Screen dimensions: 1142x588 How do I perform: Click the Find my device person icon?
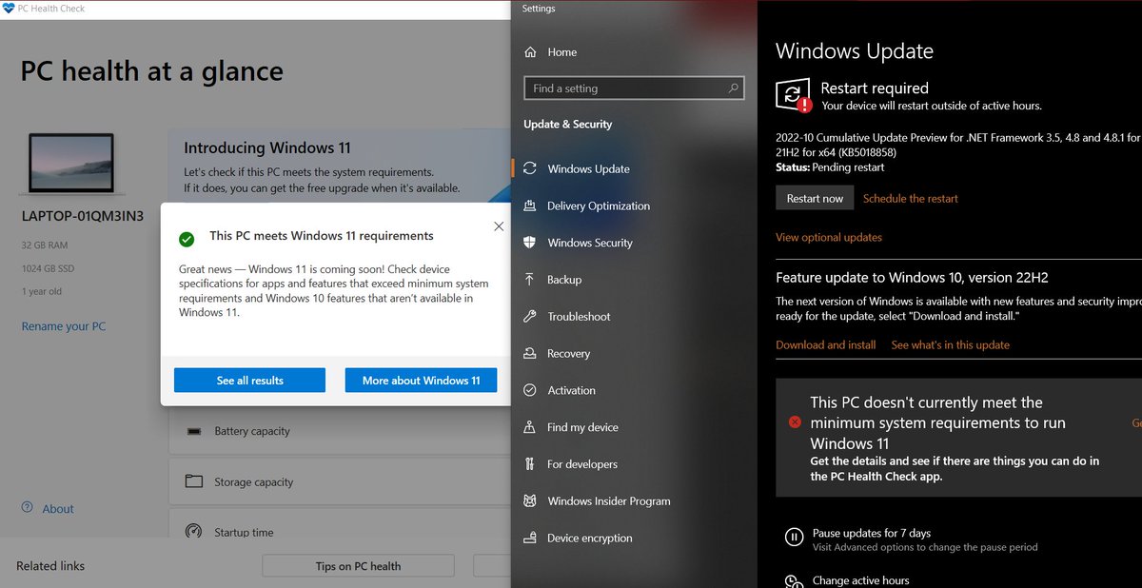[530, 427]
